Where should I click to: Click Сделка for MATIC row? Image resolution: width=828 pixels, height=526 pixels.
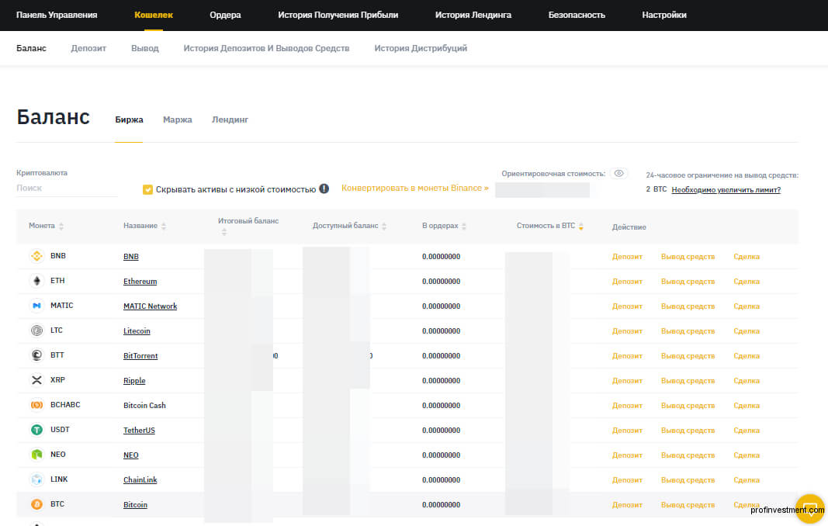point(747,306)
